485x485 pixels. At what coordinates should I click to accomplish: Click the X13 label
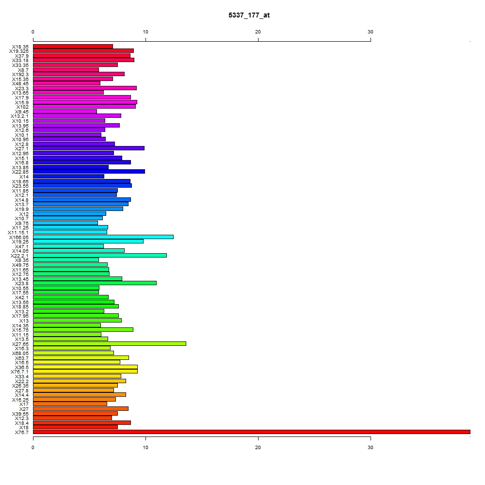click(x=24, y=321)
